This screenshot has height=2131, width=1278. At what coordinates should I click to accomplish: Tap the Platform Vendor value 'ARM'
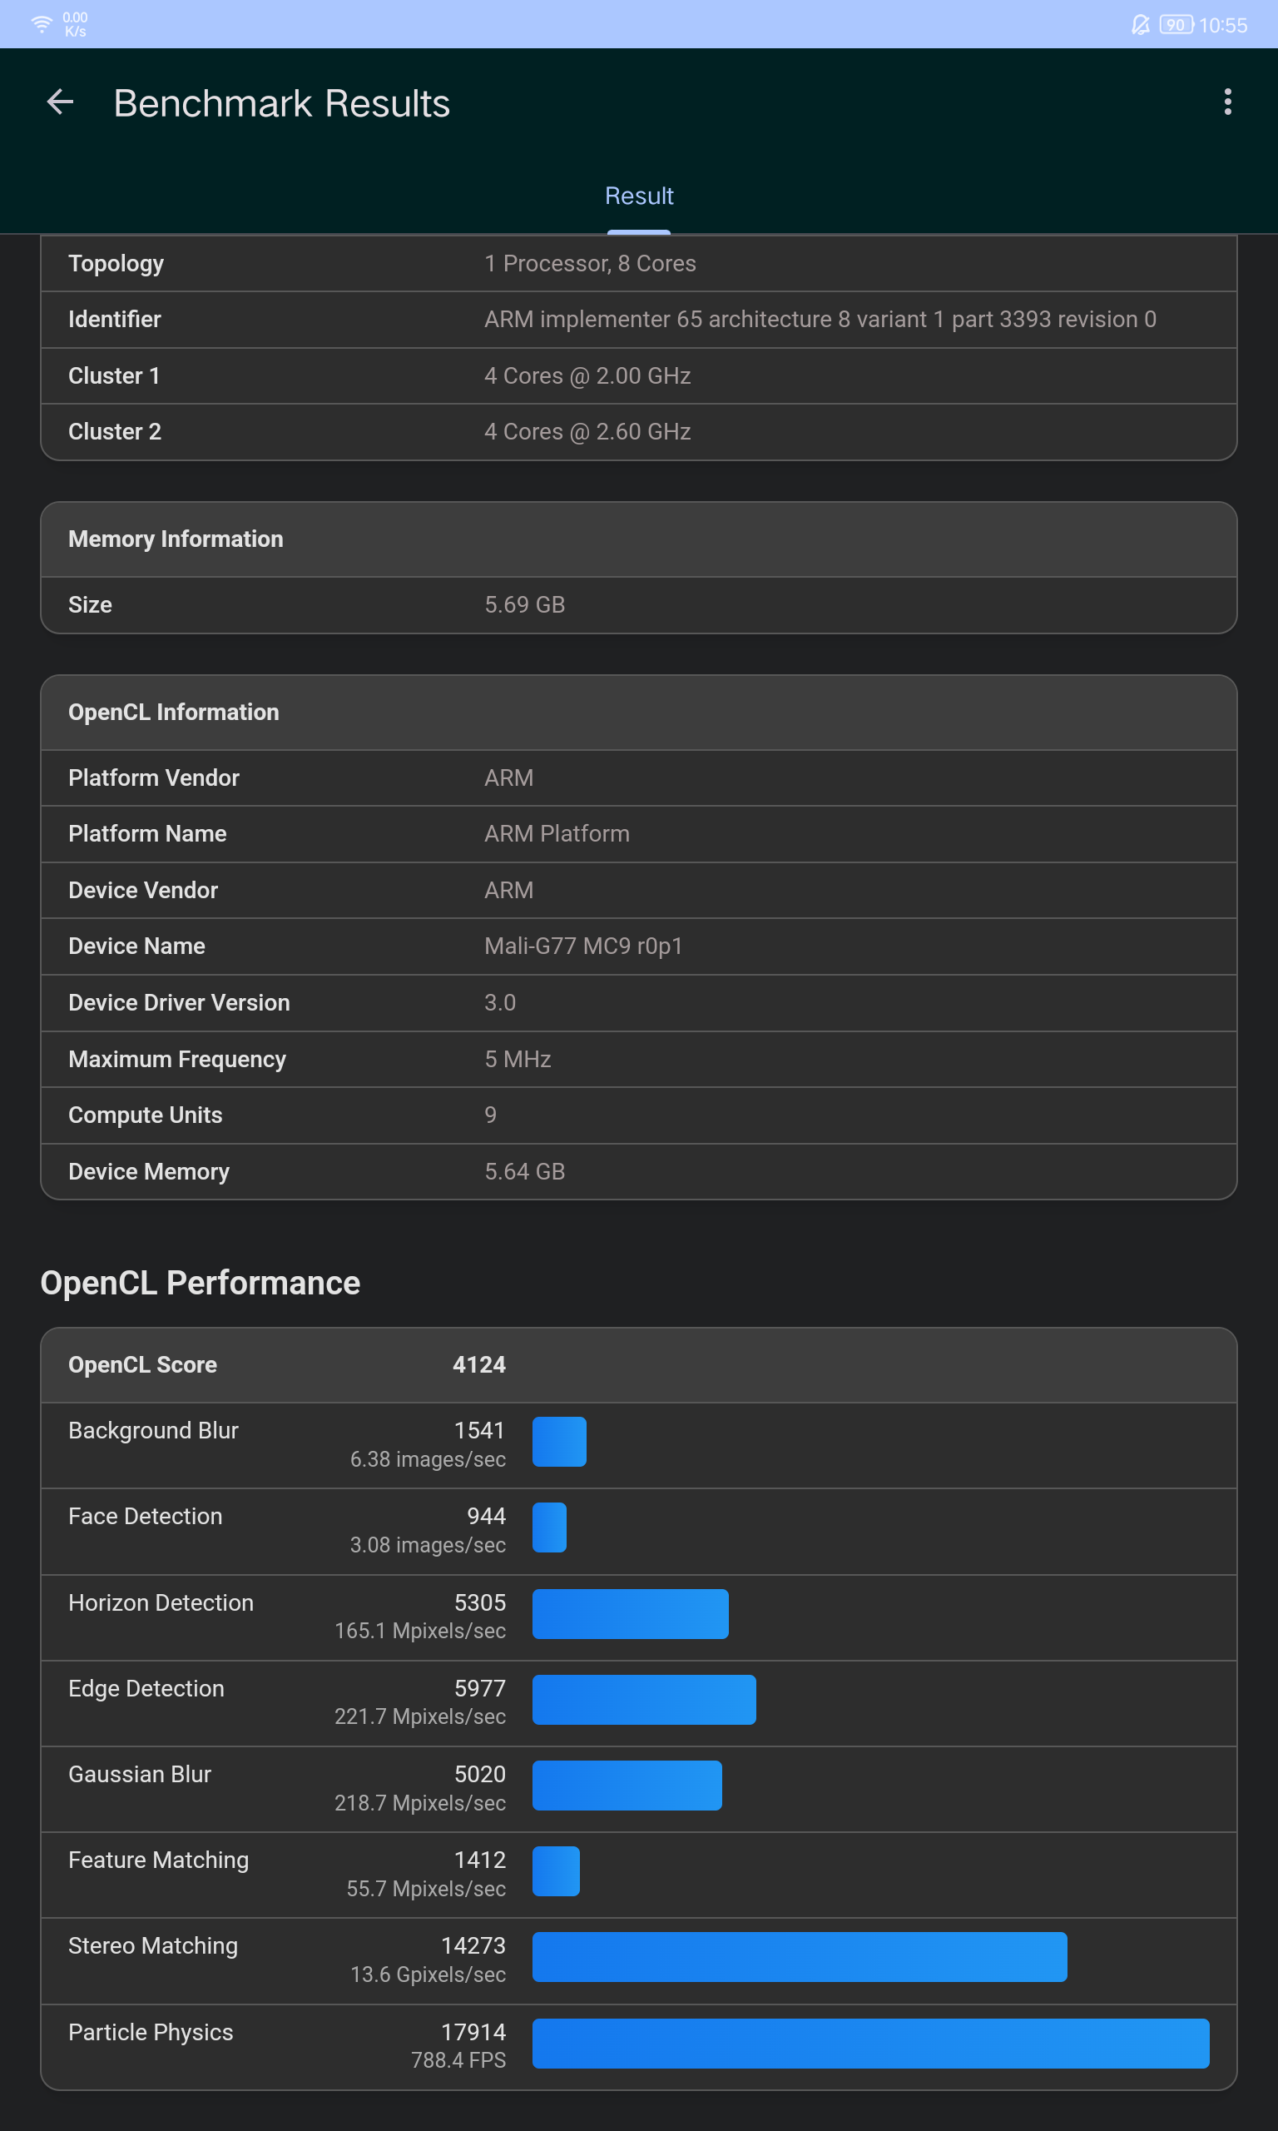click(509, 777)
